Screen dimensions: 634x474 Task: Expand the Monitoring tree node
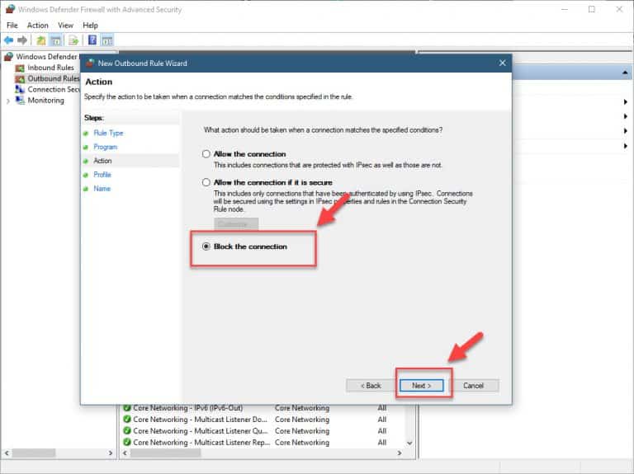(8, 101)
